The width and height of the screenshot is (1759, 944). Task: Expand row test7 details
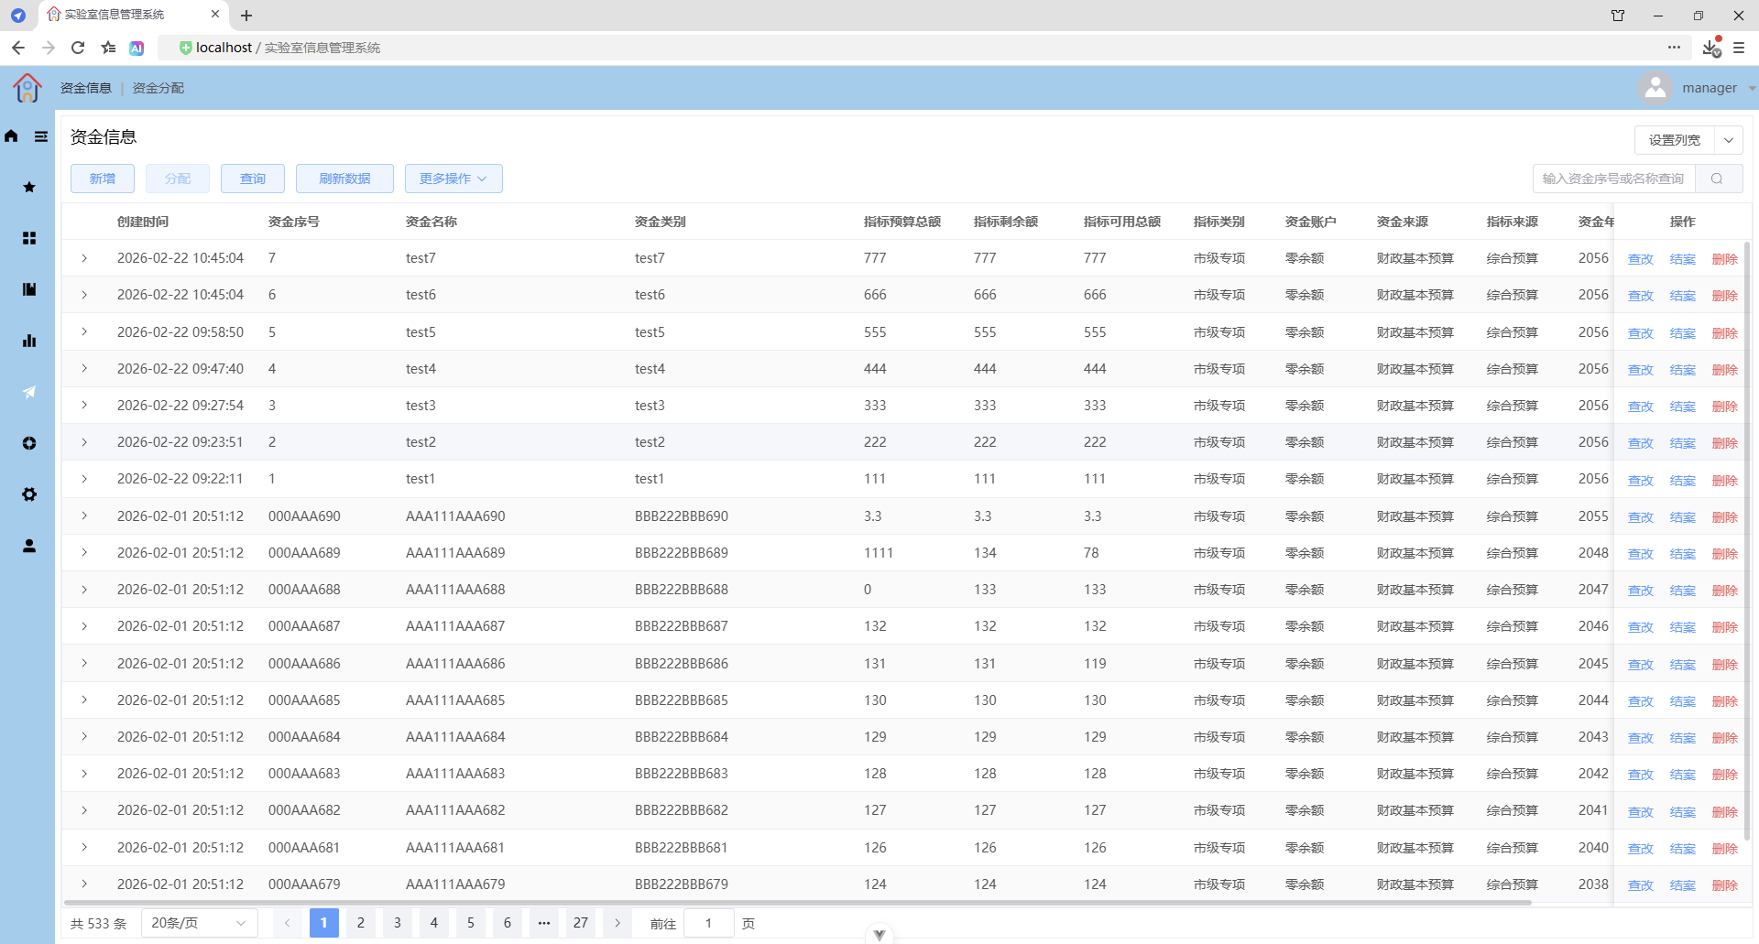pyautogui.click(x=84, y=258)
